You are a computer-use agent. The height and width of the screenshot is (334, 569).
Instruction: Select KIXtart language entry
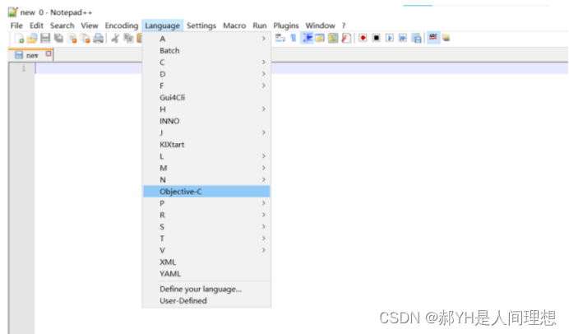tap(206, 145)
